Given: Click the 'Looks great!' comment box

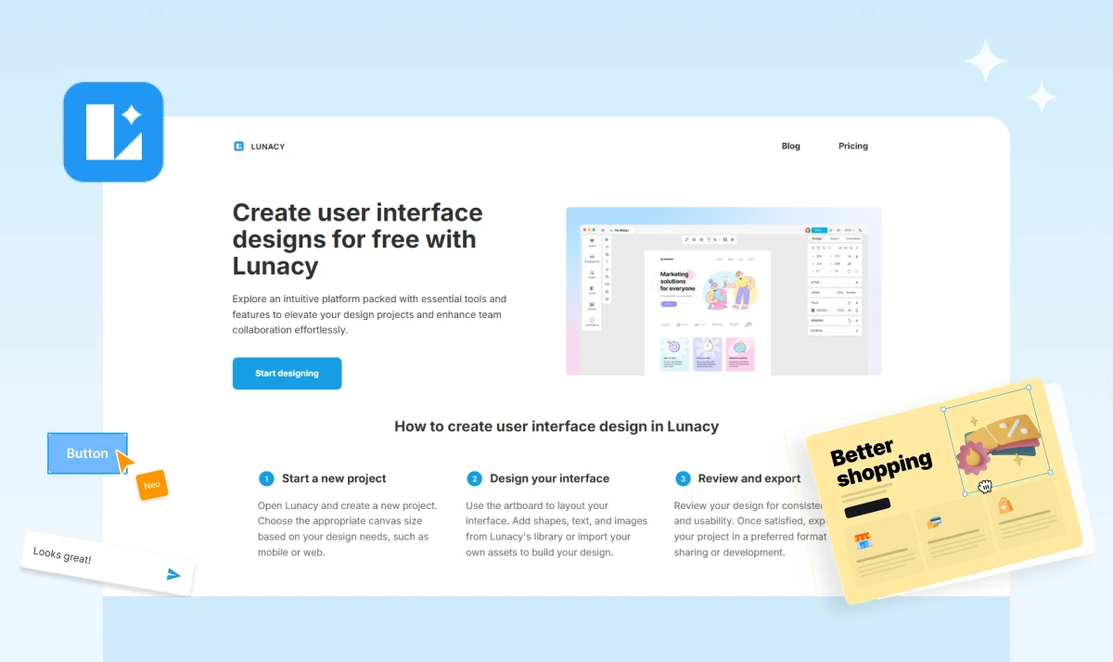Looking at the screenshot, I should click(108, 563).
